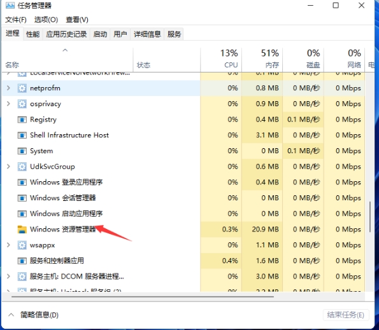Click the netprofm gear icon

[22, 88]
